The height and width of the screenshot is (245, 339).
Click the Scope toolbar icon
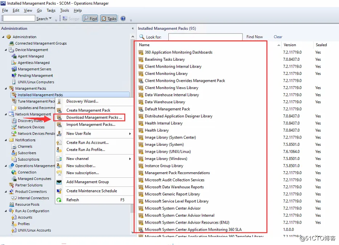(65, 19)
